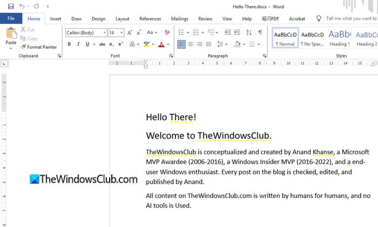Toggle Subscript formatting

coord(111,44)
